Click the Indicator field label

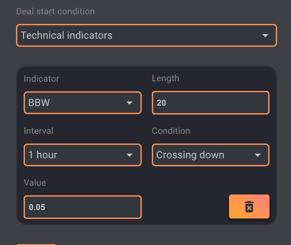41,79
